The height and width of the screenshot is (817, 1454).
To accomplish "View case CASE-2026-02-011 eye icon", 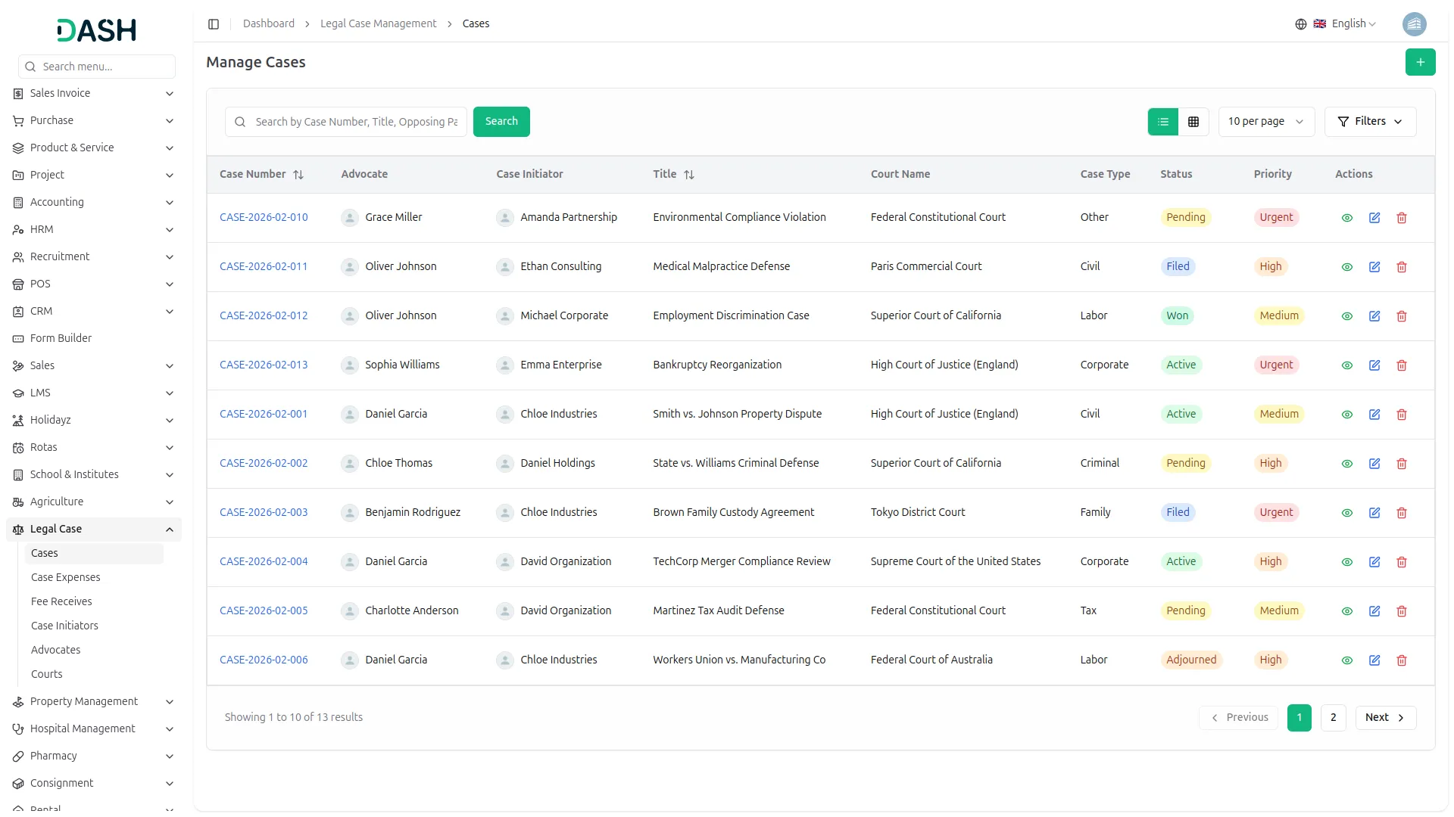I will (1346, 267).
